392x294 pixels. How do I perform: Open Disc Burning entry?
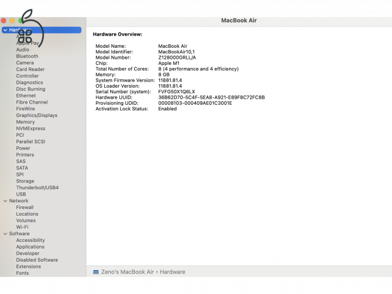(x=31, y=89)
